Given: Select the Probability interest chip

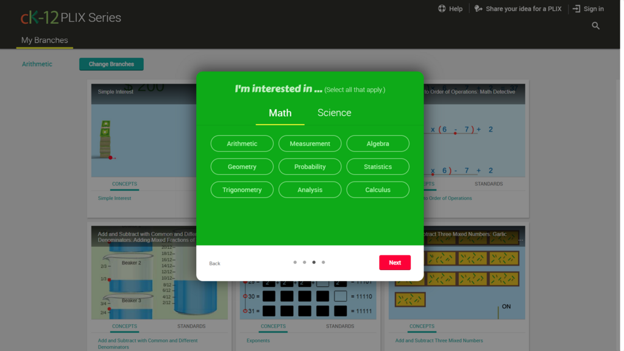Looking at the screenshot, I should point(310,167).
